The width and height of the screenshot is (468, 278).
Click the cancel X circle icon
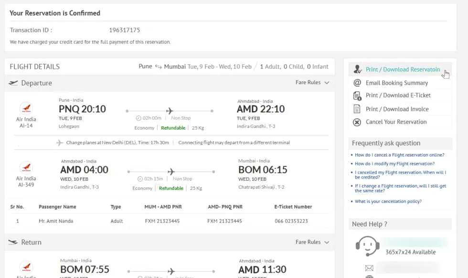(x=357, y=122)
